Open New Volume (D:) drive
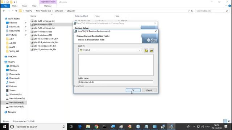232x130 pixels. (x=17, y=99)
